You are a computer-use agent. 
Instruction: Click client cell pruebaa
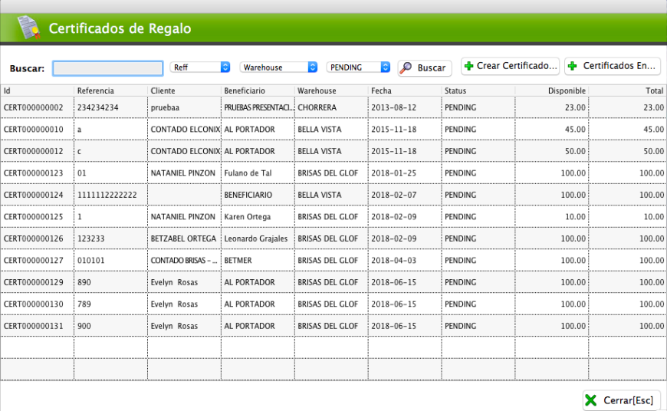click(x=184, y=107)
